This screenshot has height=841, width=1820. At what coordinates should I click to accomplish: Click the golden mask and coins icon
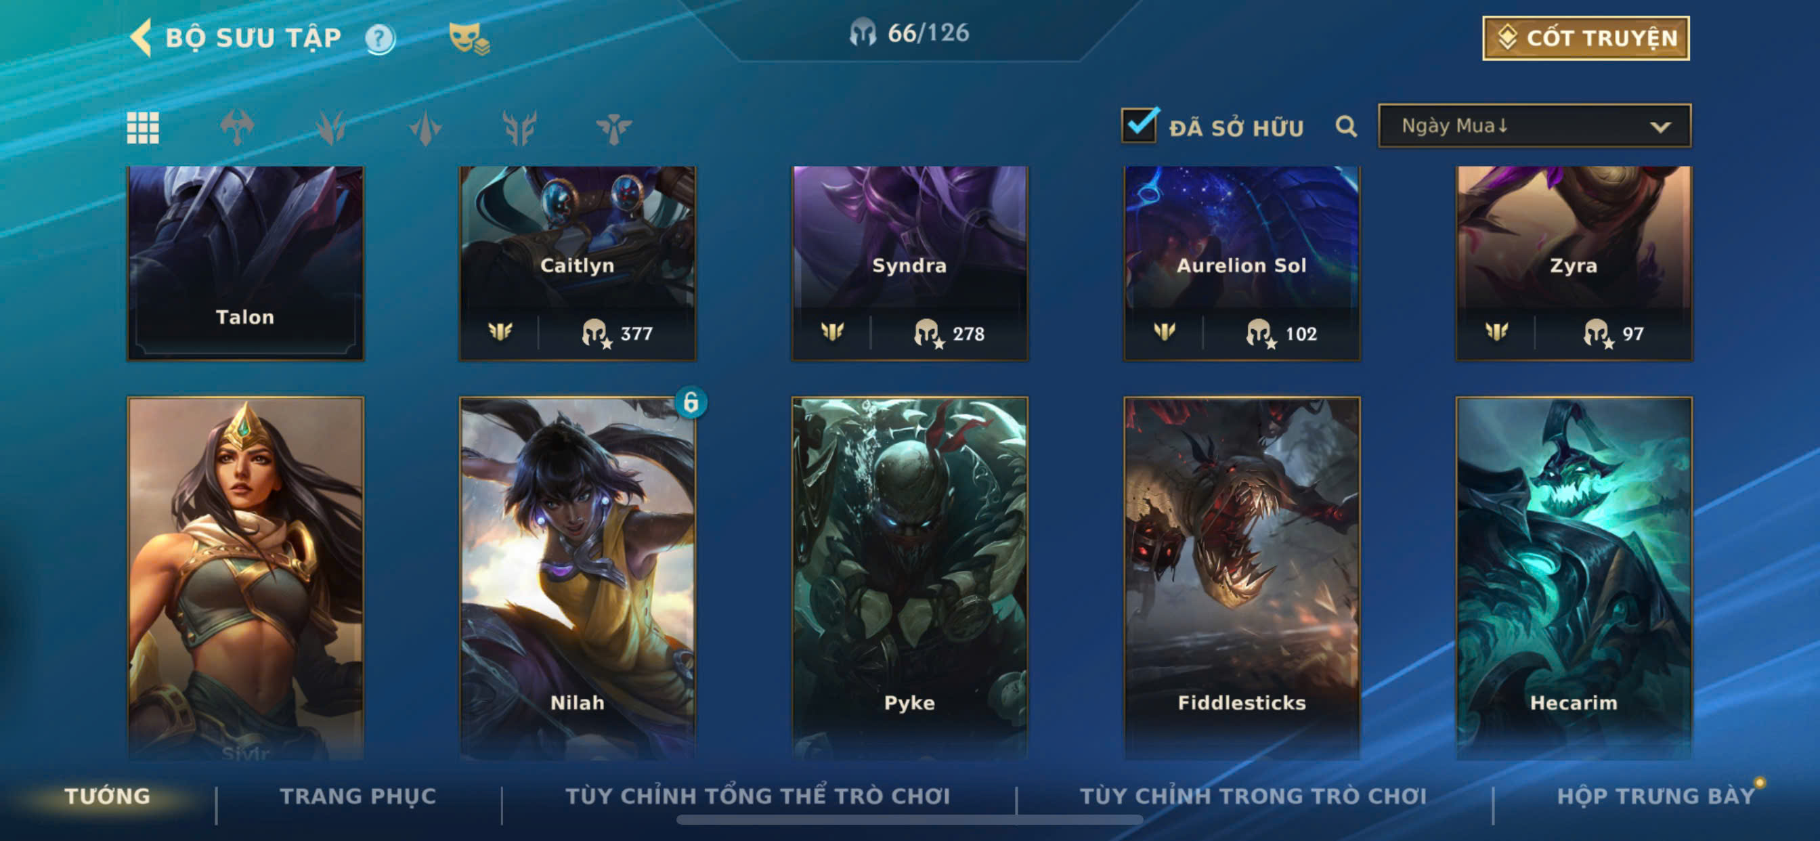tap(469, 38)
